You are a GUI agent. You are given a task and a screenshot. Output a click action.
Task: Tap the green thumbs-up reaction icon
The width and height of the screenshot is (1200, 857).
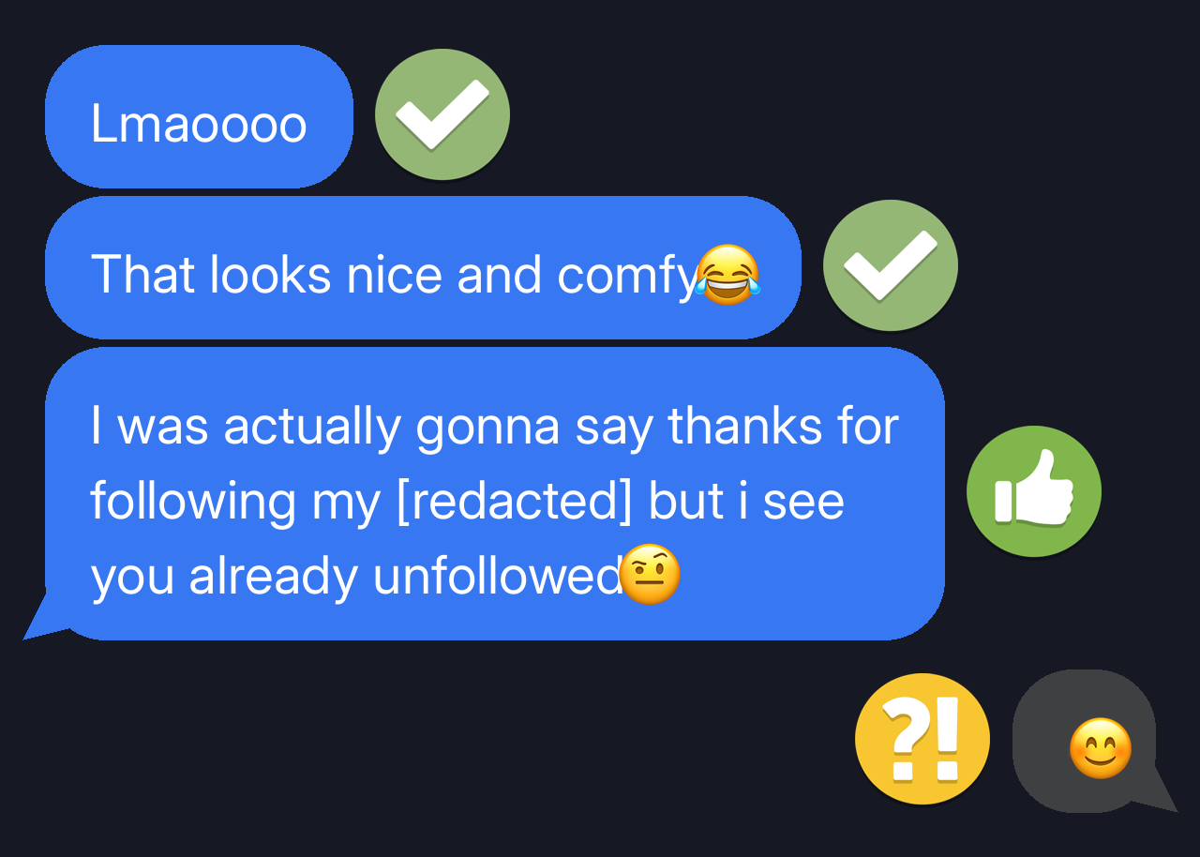pos(1034,491)
